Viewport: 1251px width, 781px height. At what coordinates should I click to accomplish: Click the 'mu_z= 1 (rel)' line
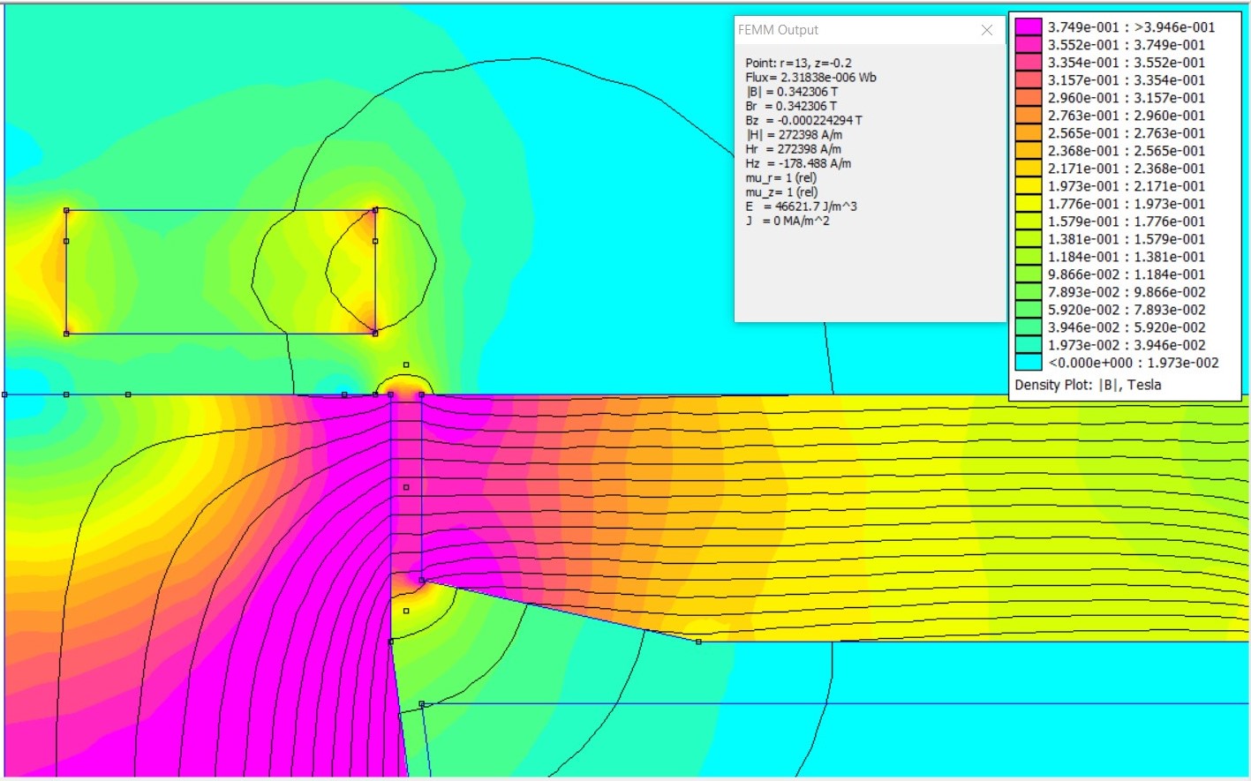[781, 191]
